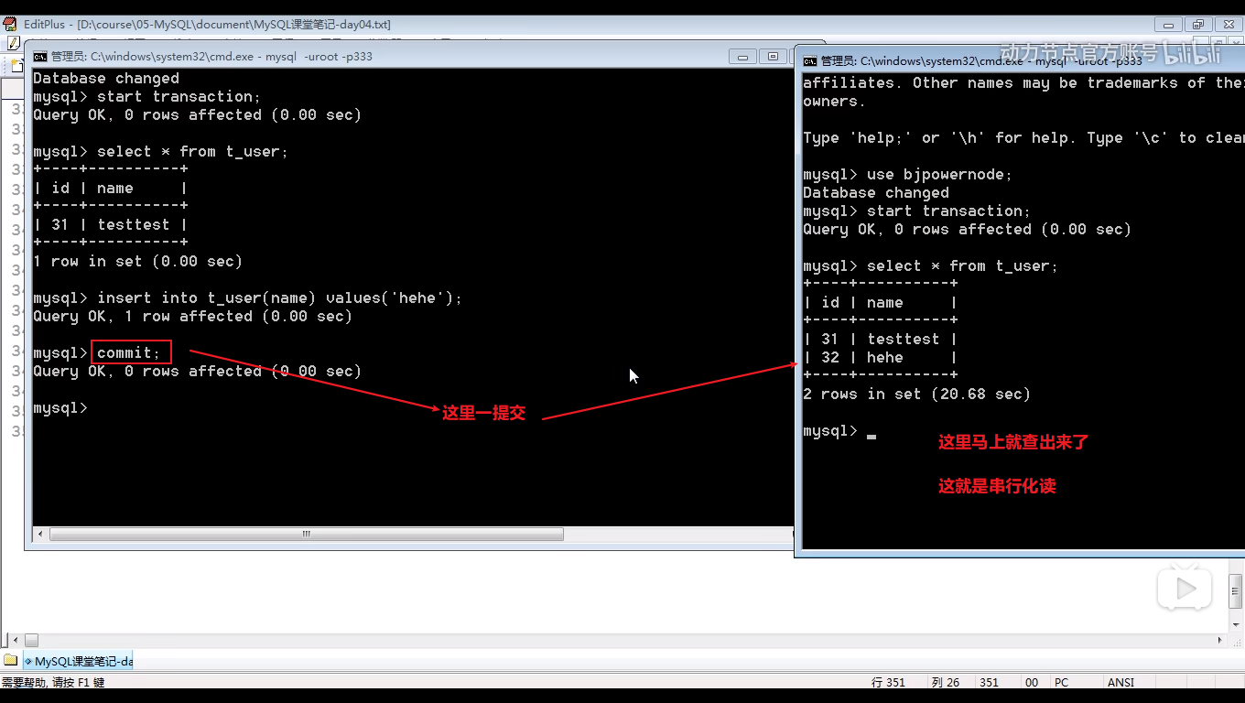Click 'Database changed' in right cmd window
The height and width of the screenshot is (703, 1245).
(876, 193)
